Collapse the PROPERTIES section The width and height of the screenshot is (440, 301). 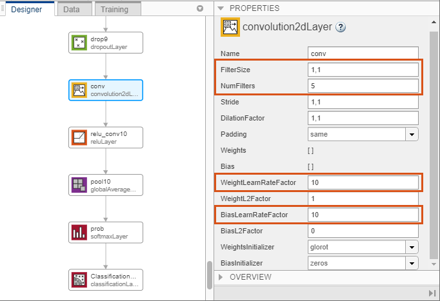221,8
